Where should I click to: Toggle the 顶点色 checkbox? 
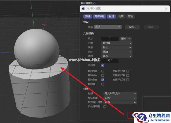point(103,65)
